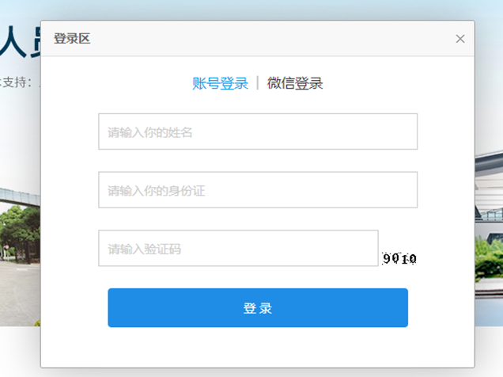Image resolution: width=503 pixels, height=377 pixels.
Task: Click the 登录区 dialog title text
Action: coord(72,39)
